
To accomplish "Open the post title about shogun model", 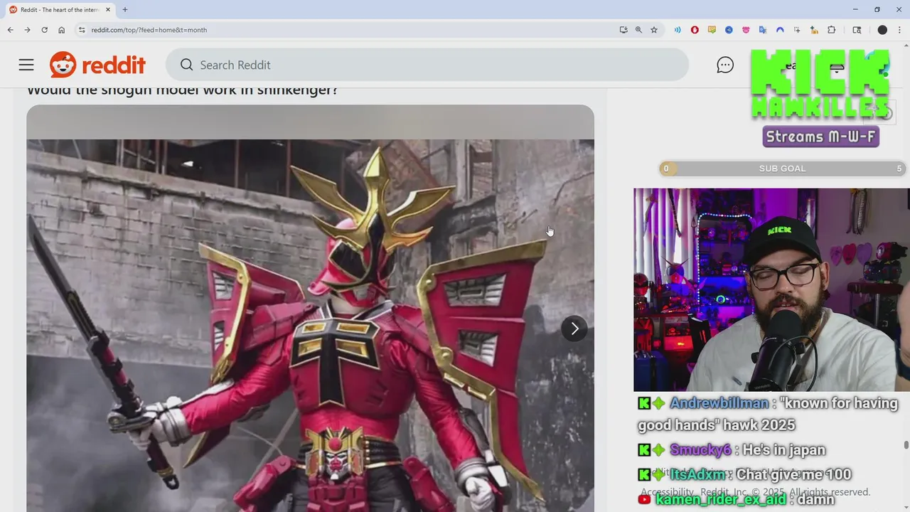I will click(x=182, y=90).
